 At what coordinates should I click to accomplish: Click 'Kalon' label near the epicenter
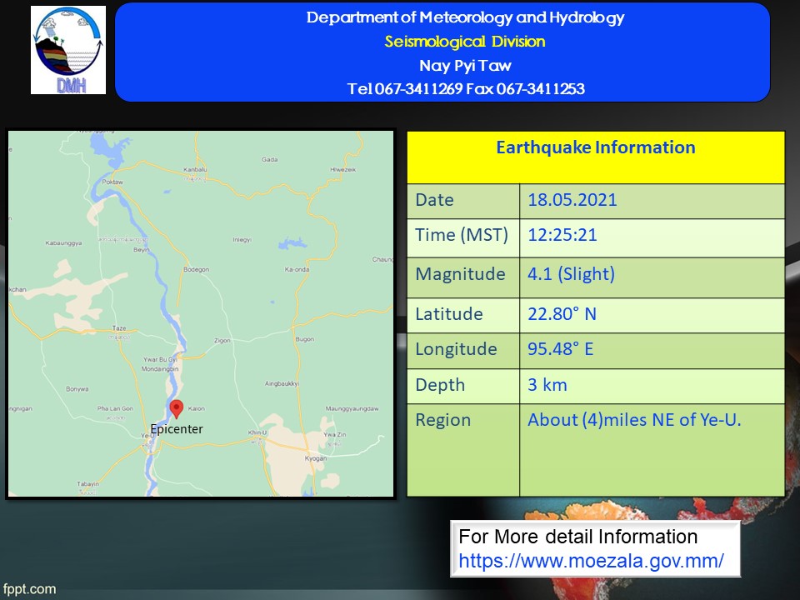(x=197, y=408)
